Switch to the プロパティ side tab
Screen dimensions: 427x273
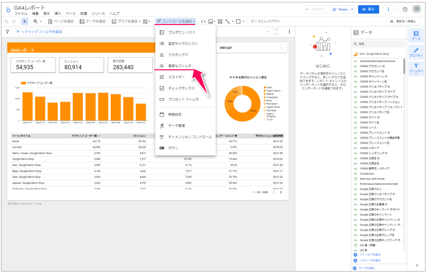416,52
